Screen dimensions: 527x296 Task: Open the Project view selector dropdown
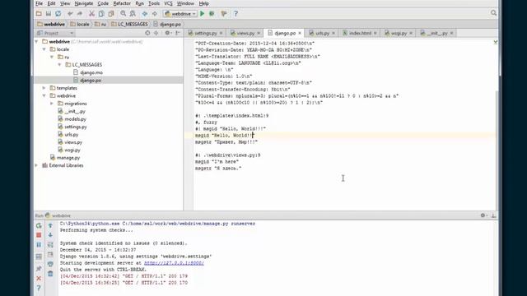[55, 33]
